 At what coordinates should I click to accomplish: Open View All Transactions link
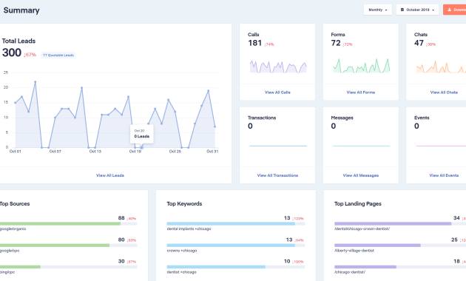(x=277, y=175)
